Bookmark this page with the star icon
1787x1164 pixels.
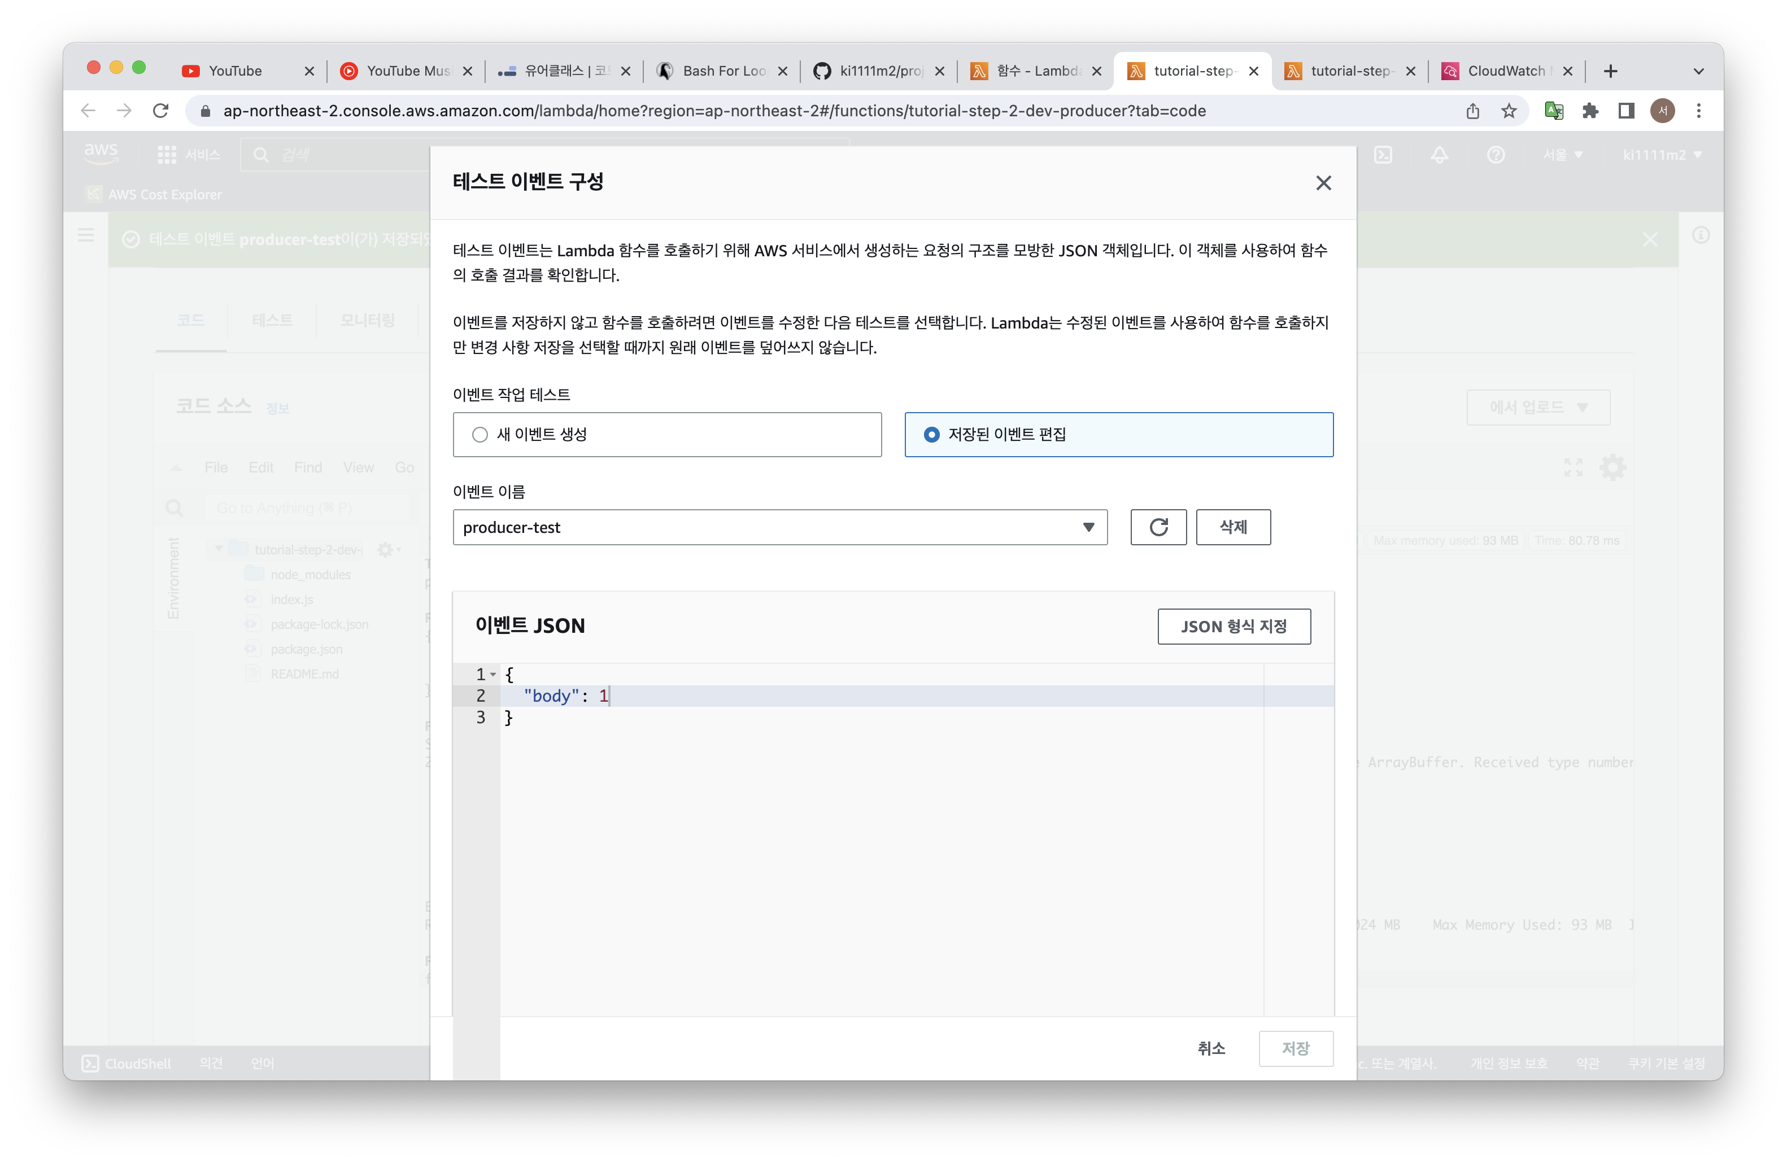point(1509,111)
